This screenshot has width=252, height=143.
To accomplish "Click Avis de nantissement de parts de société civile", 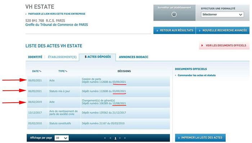I will pos(63,113).
